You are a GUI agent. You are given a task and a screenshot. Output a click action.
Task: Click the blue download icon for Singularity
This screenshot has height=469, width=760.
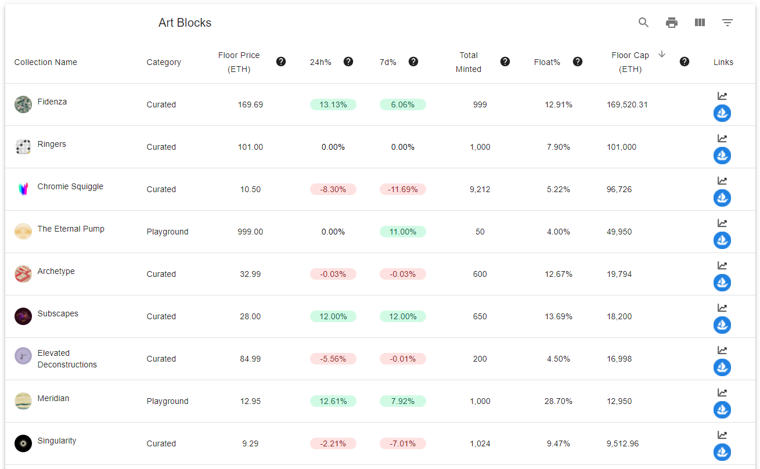point(722,452)
